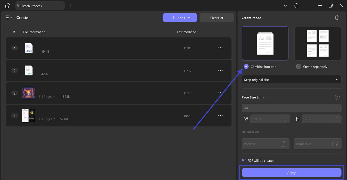Screen dimensions: 347x180
Task: Sort by Last modified column
Action: click(x=188, y=32)
